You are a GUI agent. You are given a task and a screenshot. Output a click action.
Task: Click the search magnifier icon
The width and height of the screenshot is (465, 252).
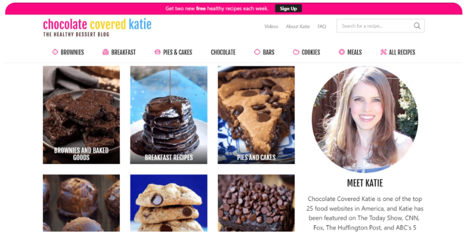click(x=417, y=26)
